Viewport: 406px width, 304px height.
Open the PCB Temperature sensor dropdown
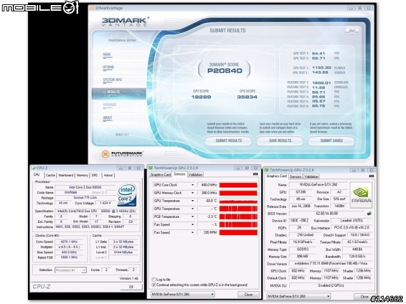click(x=192, y=217)
